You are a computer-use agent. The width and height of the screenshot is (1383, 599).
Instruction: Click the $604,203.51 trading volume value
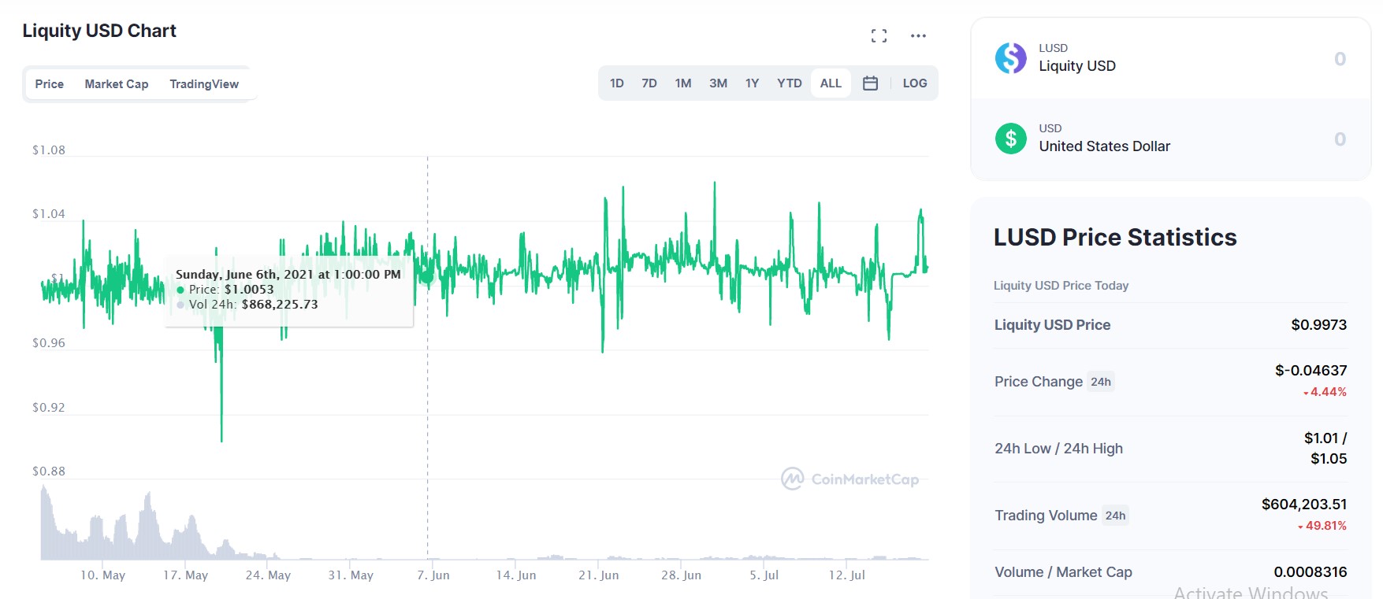(x=1304, y=505)
